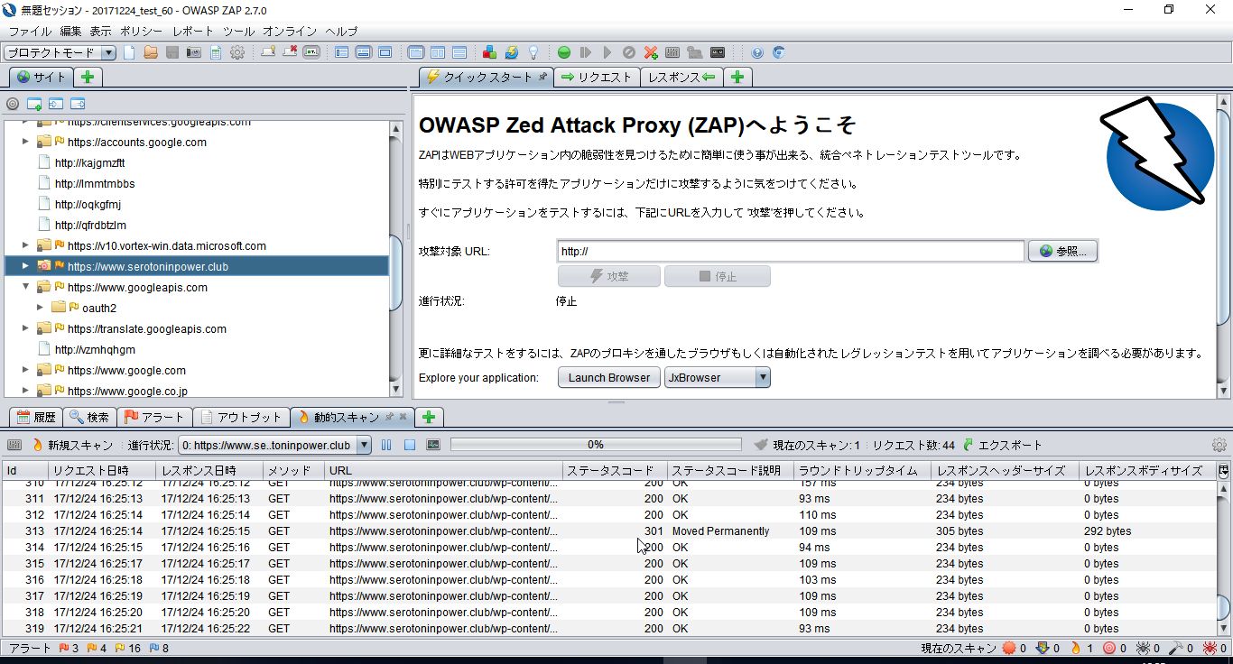Expand the accounts.google.com tree node
This screenshot has height=664, width=1233.
click(x=25, y=142)
